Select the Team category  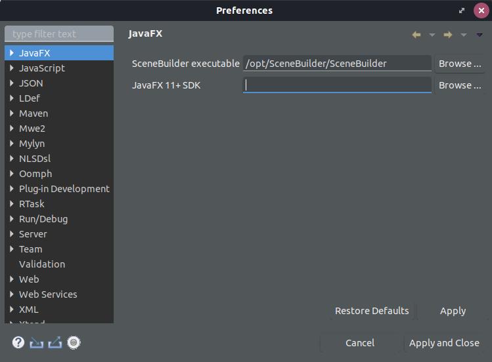(30, 249)
